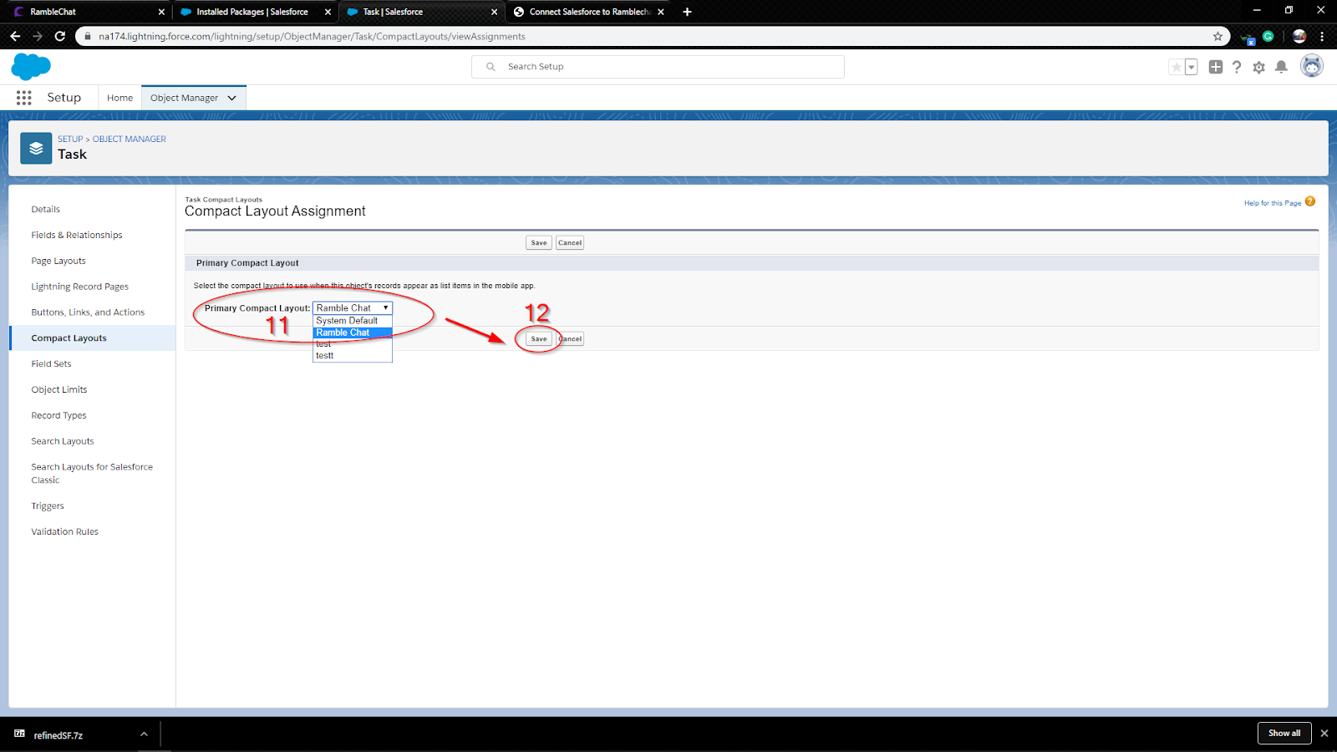This screenshot has height=752, width=1337.
Task: Open the favorites list dropdown arrow
Action: coord(1192,67)
